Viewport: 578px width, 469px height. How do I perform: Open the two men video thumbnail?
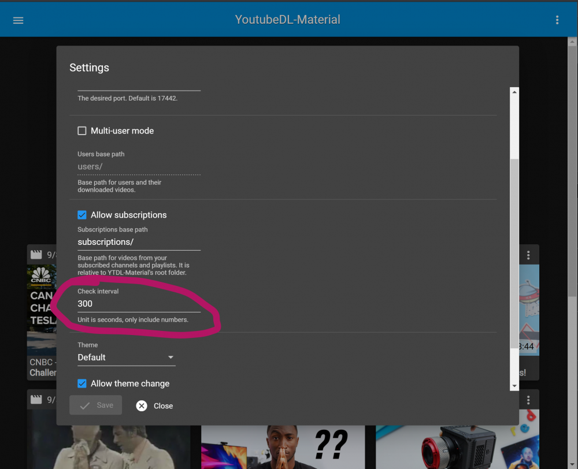109,447
